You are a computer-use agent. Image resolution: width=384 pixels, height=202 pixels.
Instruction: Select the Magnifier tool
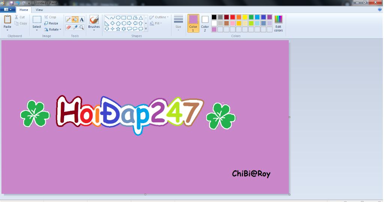[81, 27]
